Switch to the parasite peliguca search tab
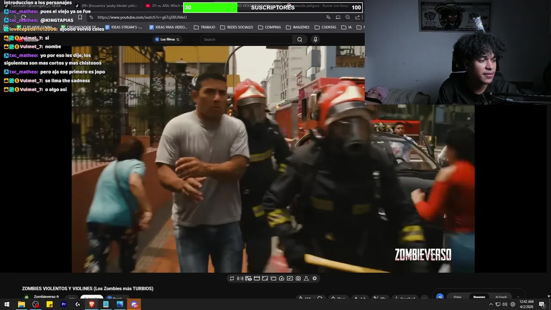 319,6
